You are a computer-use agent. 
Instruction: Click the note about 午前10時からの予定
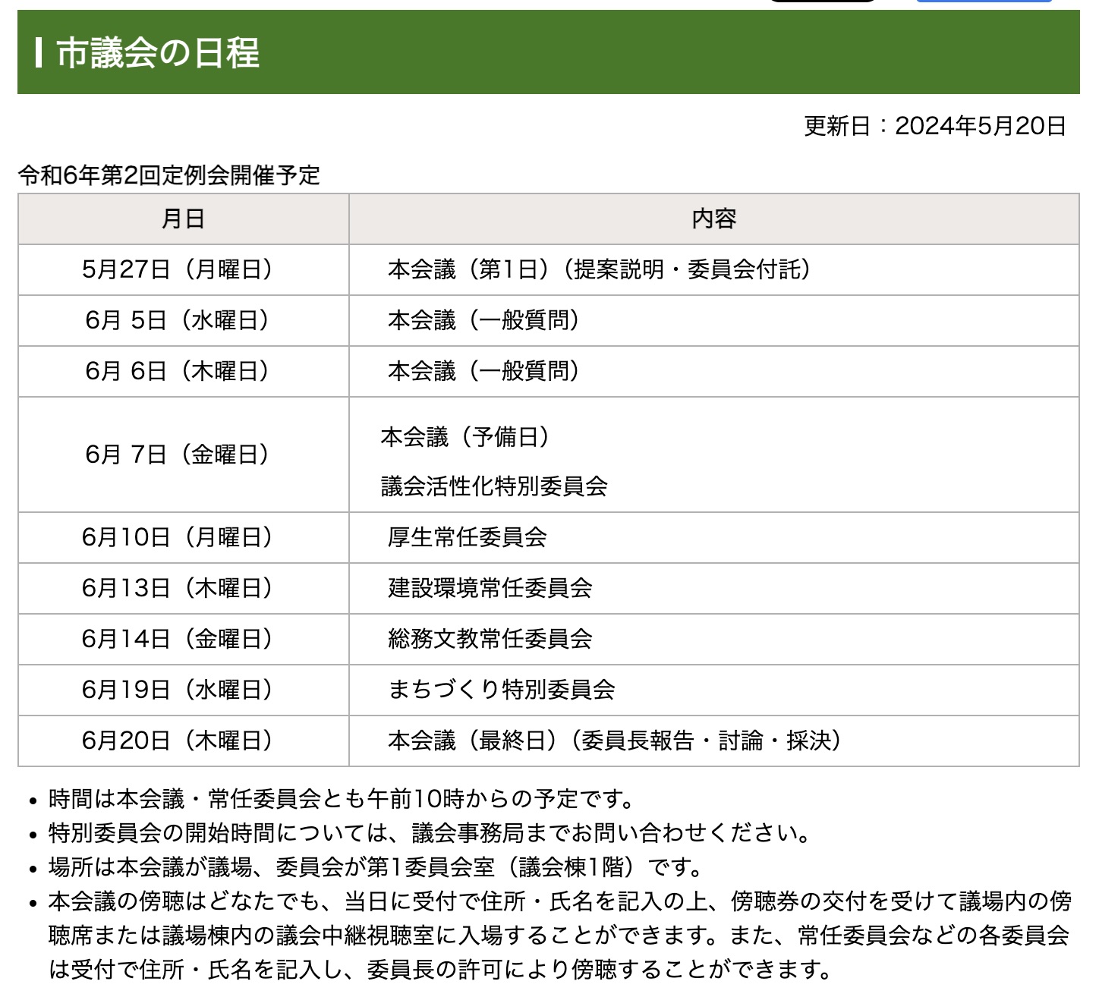[342, 799]
